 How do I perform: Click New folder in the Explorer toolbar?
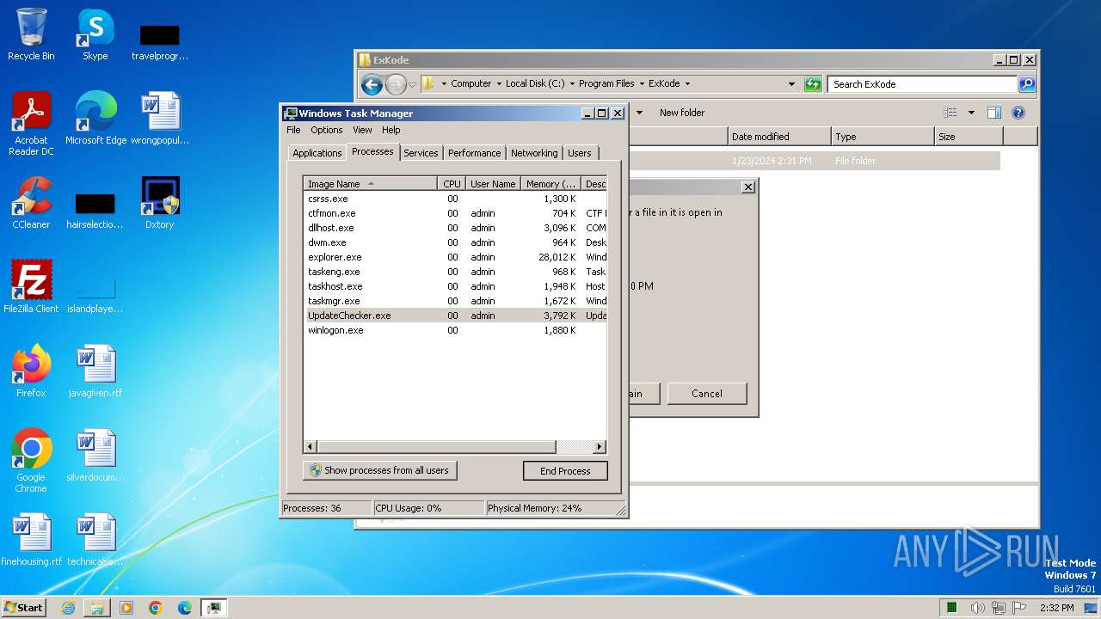point(682,113)
